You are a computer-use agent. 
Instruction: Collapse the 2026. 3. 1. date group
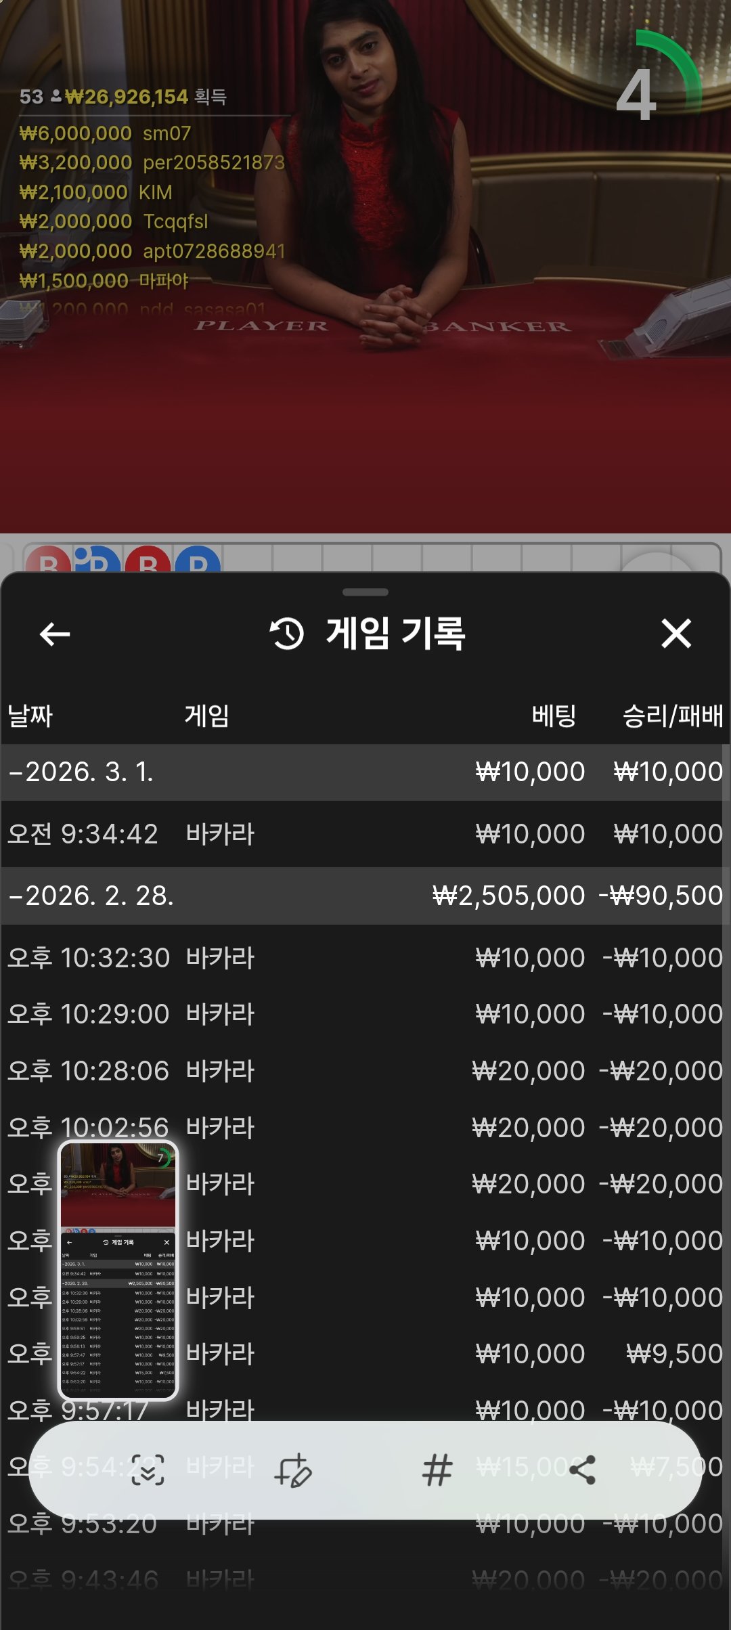click(x=81, y=772)
